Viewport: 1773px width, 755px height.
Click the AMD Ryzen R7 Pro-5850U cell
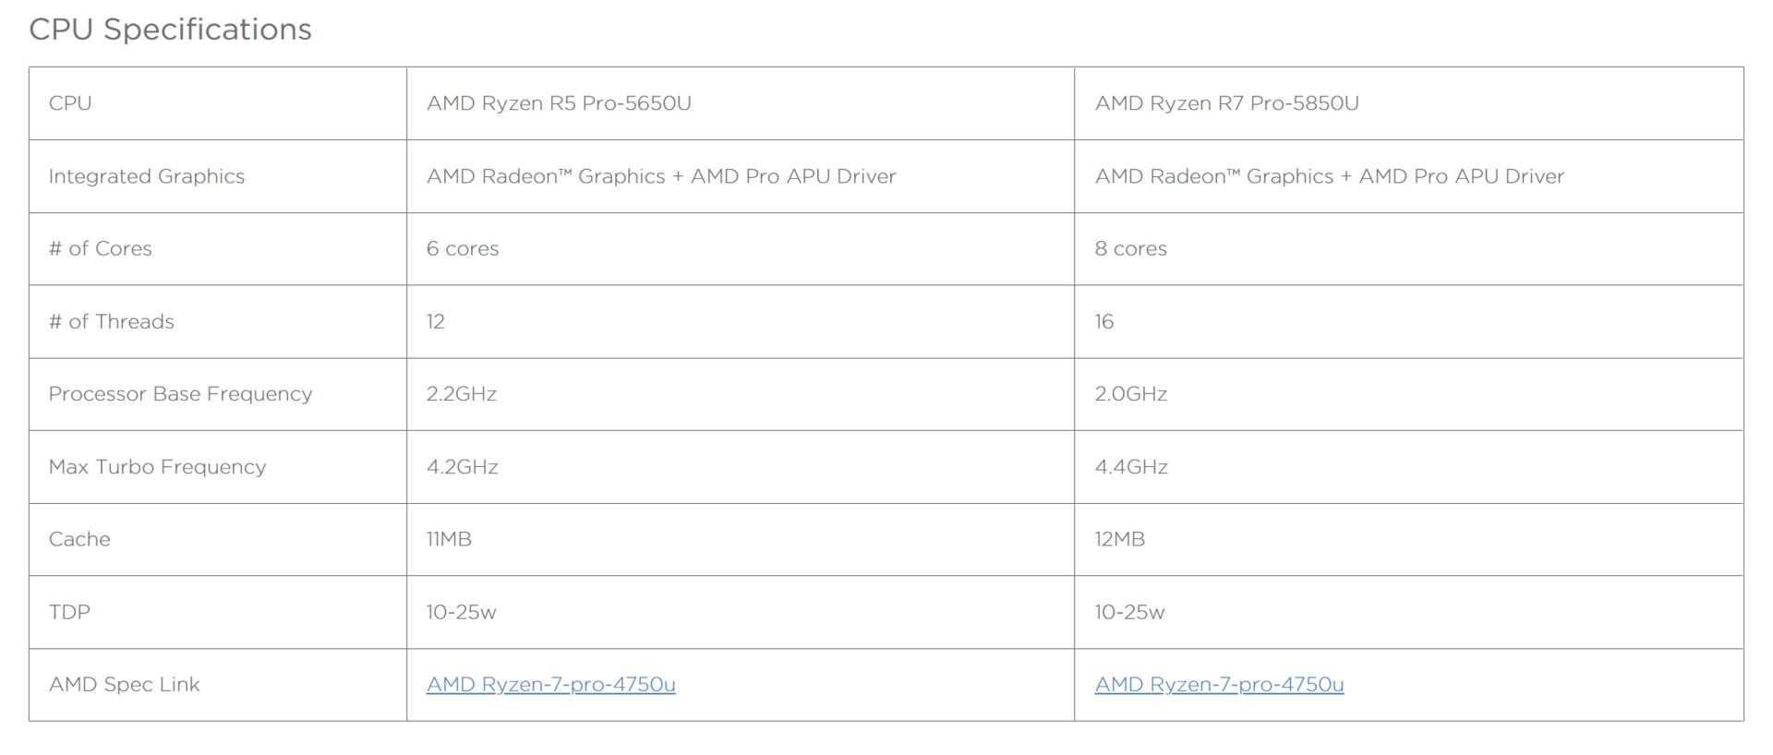[1226, 103]
